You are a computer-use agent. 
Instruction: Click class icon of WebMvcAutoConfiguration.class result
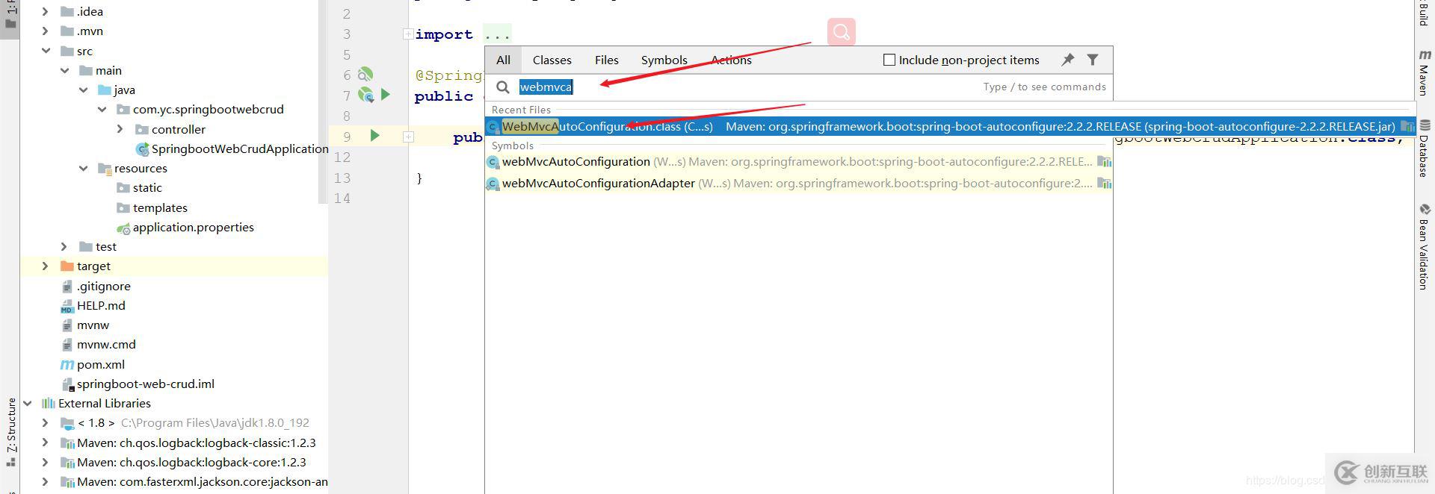point(493,127)
